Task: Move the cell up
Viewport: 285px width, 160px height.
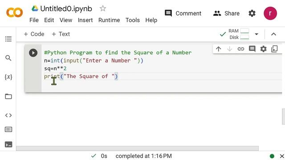Action: click(x=218, y=49)
